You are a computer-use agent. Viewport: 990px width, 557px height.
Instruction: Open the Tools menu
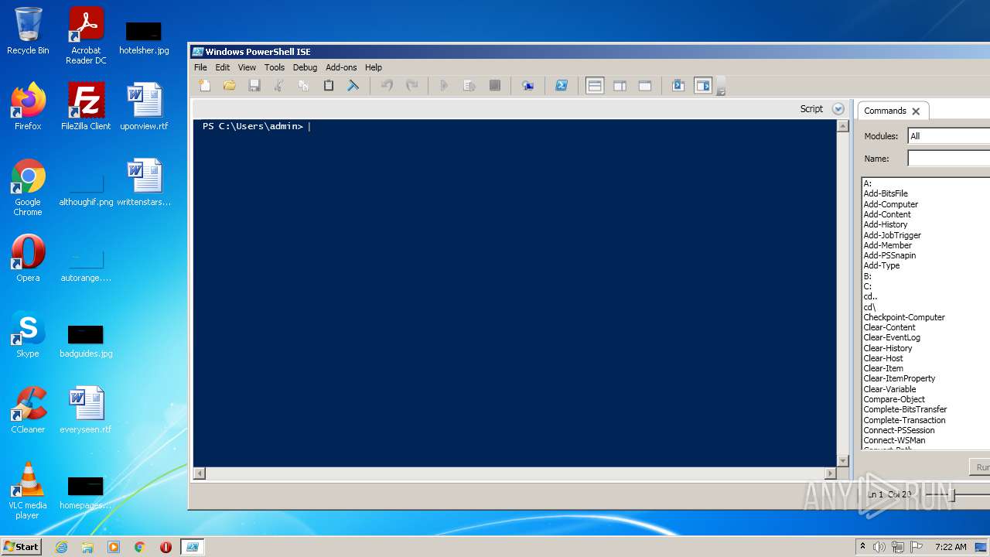click(275, 67)
